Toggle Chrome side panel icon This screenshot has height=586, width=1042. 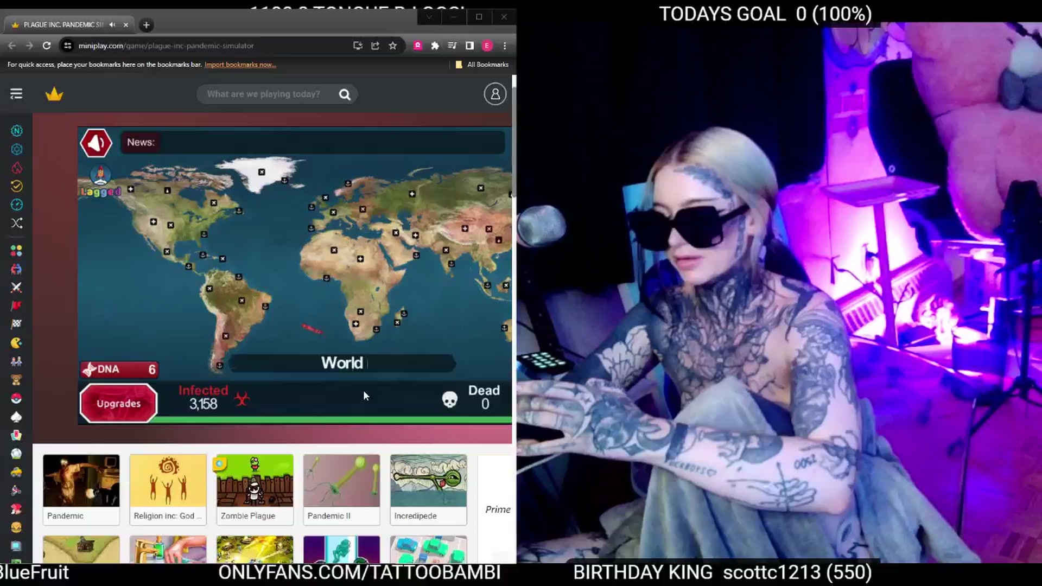coord(470,46)
